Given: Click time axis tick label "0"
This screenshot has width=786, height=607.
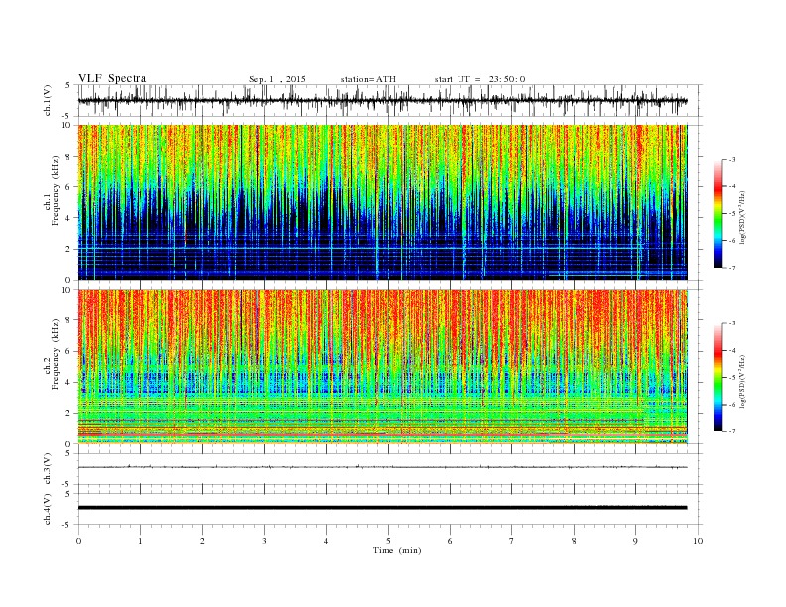Looking at the screenshot, I should click(x=78, y=541).
